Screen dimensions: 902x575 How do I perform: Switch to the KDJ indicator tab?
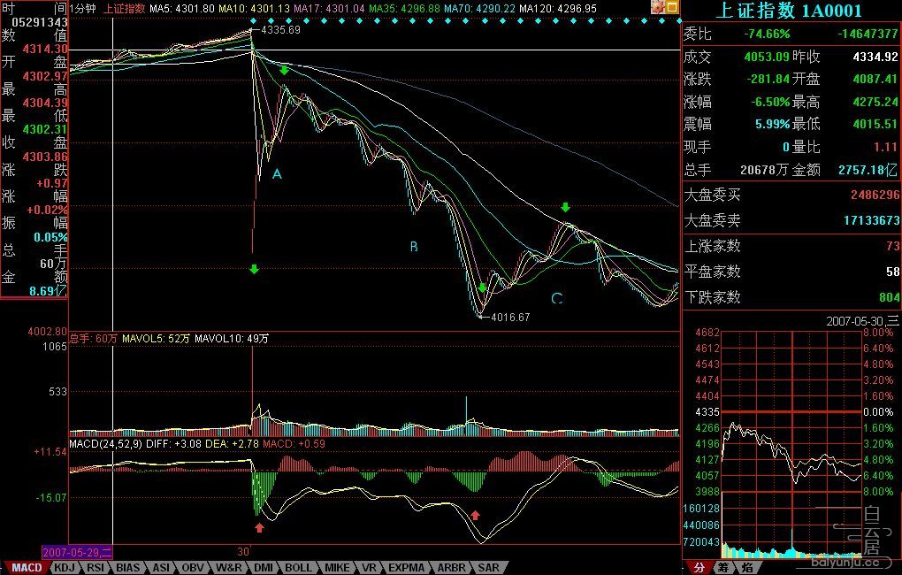64,568
